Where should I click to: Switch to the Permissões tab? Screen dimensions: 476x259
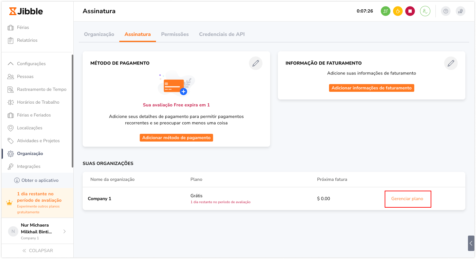tap(175, 34)
